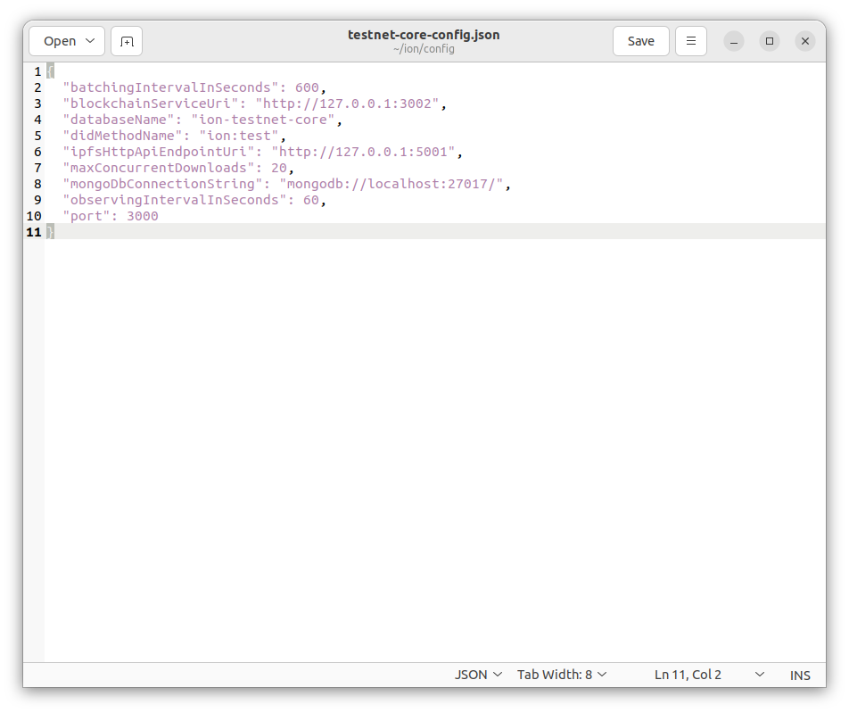Click the "mongodb://localhost:27017/" value
The width and height of the screenshot is (849, 713).
(392, 184)
